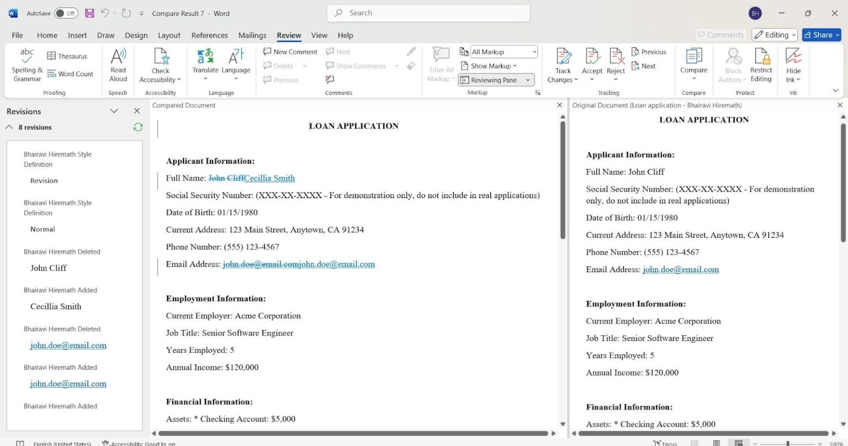848x446 pixels.
Task: Collapse the 8 revisions summary chevron
Action: pos(9,127)
